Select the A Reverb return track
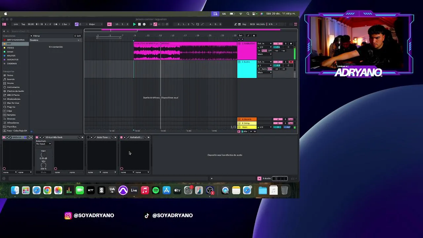Image resolution: width=423 pixels, height=238 pixels. pos(247,119)
